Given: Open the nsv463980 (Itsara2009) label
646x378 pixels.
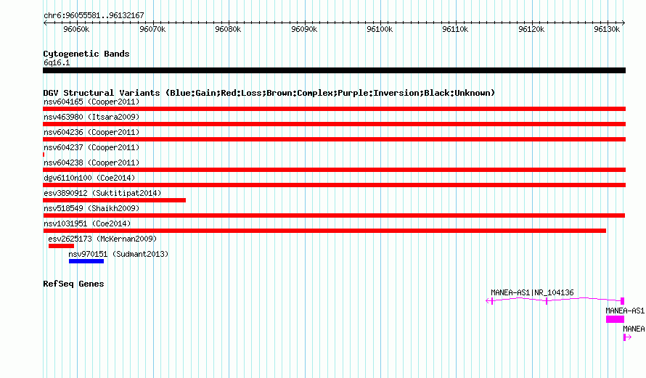Looking at the screenshot, I should tap(91, 117).
